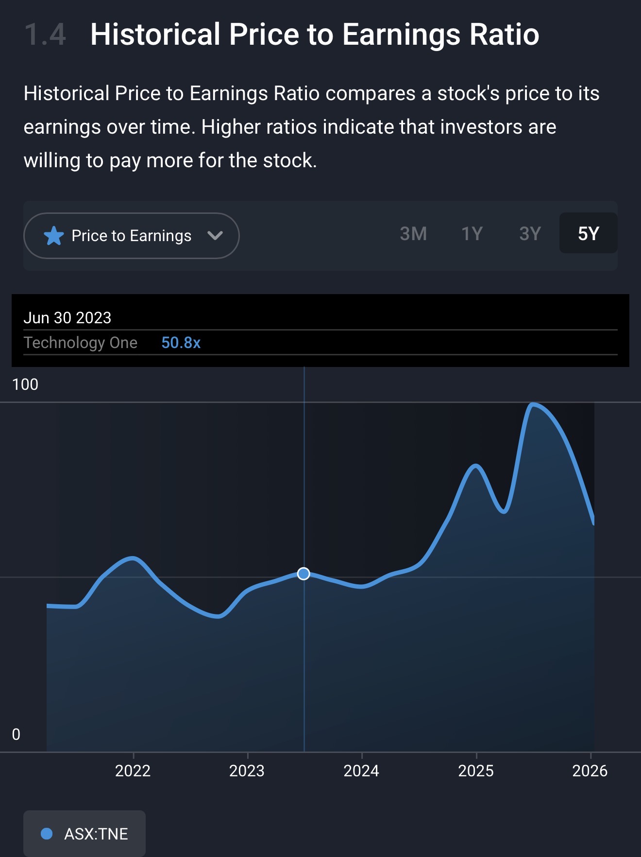
Task: Click the 1.4 section number
Action: click(x=45, y=35)
